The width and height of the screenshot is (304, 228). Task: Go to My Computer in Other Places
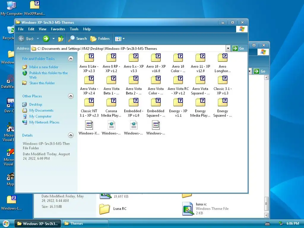40,116
